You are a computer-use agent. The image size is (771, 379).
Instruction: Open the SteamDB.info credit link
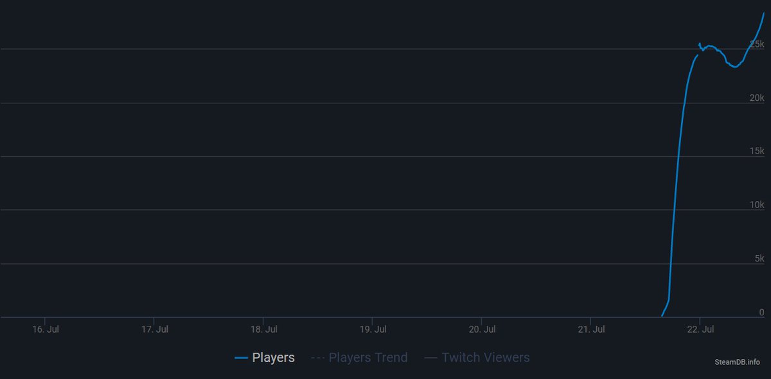pos(737,362)
